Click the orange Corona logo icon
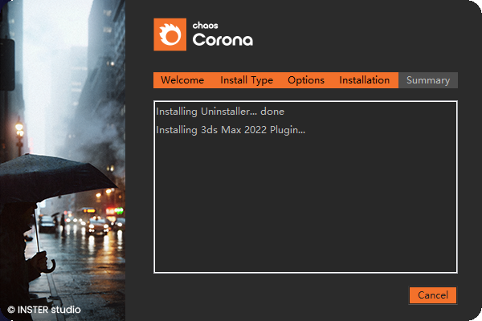The image size is (482, 321). (x=170, y=35)
